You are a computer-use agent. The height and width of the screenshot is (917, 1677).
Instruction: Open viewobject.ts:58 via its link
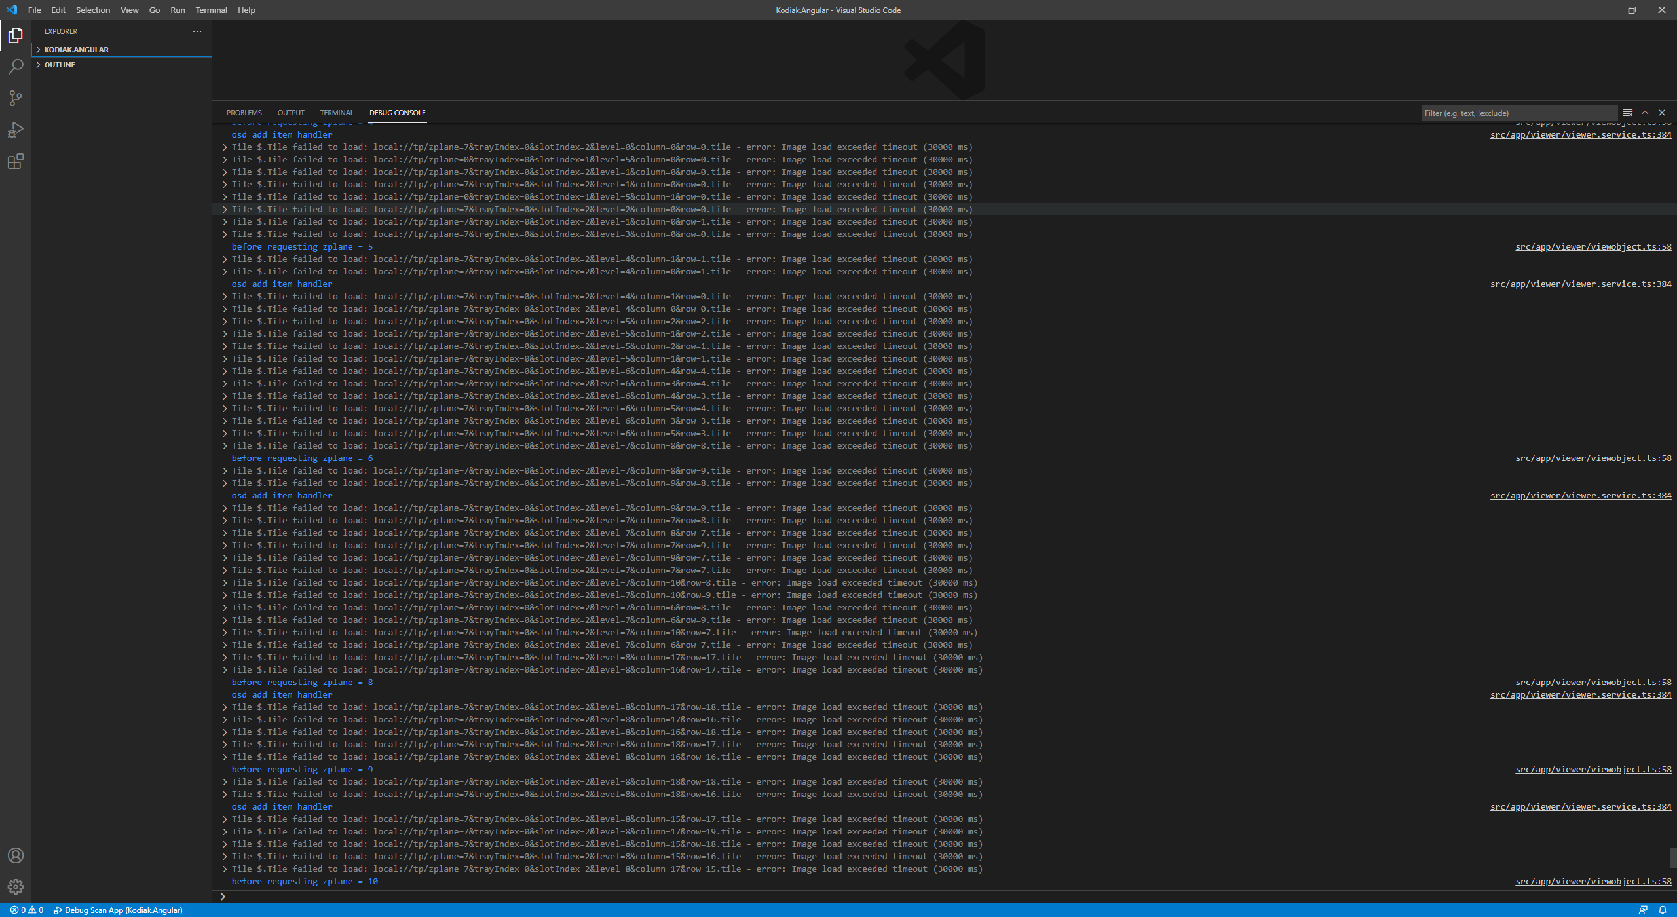[x=1592, y=246]
